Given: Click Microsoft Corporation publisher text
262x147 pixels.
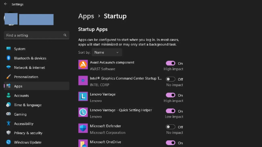Looking at the screenshot, I should (108, 133).
